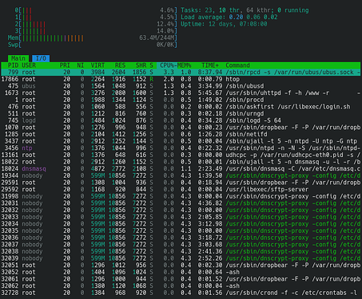Select the /sbin/rpcd process row
362x299 pixels.
click(181, 72)
